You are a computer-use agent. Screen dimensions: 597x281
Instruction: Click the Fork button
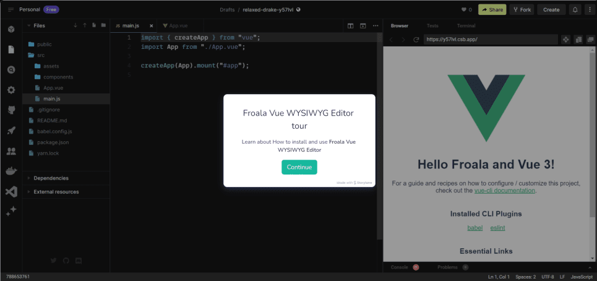522,9
